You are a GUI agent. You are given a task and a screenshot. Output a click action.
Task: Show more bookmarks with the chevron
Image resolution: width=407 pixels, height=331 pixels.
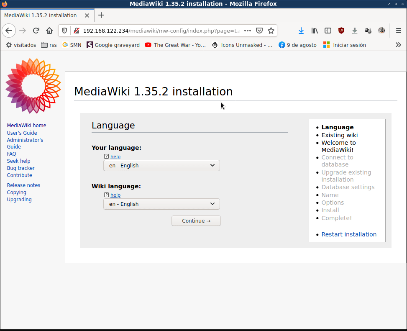point(398,45)
